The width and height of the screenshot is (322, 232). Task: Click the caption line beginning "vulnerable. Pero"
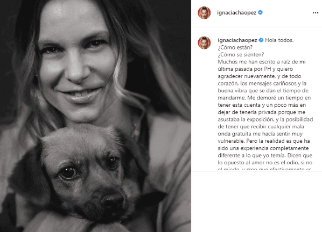click(264, 141)
